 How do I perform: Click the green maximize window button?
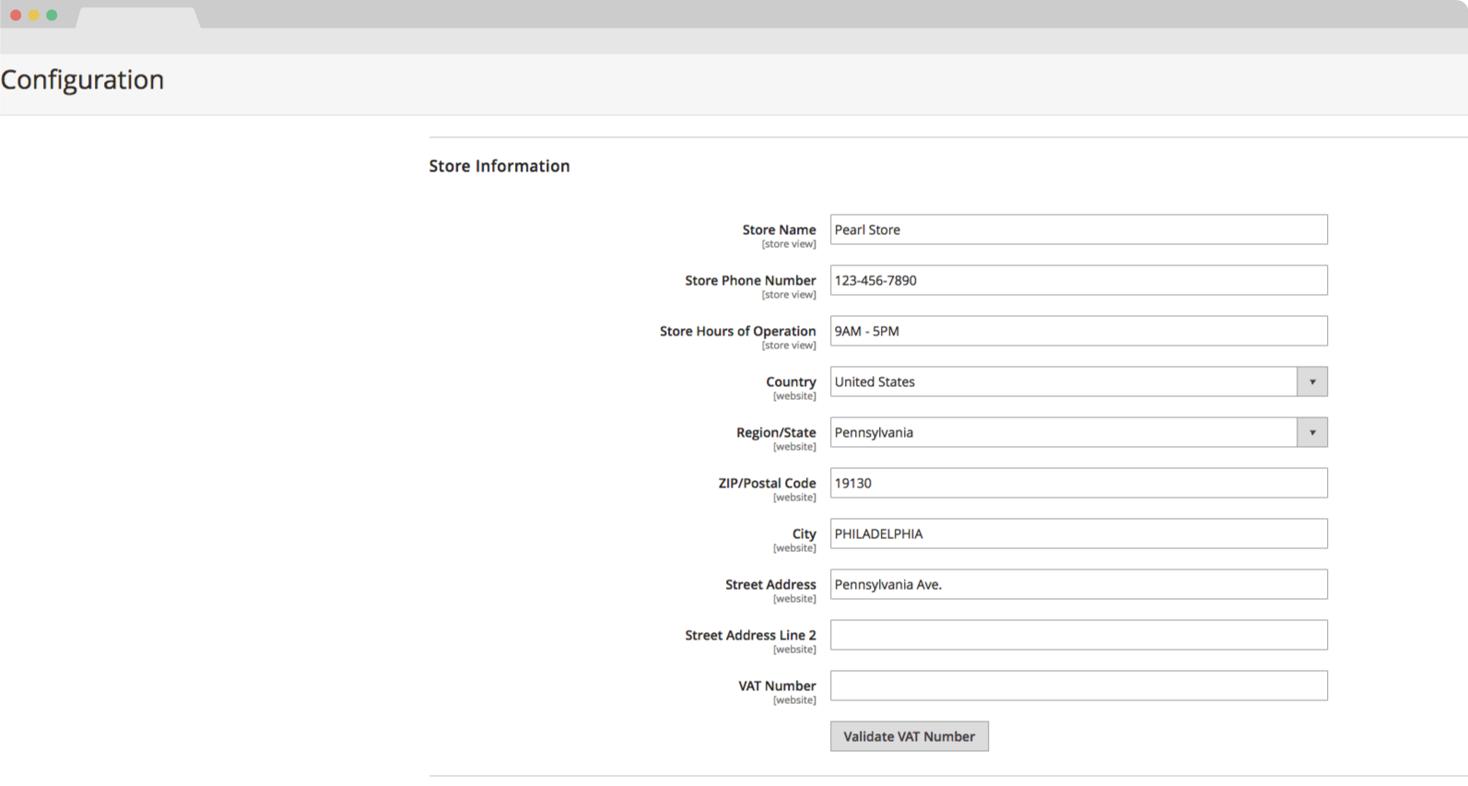pos(53,15)
